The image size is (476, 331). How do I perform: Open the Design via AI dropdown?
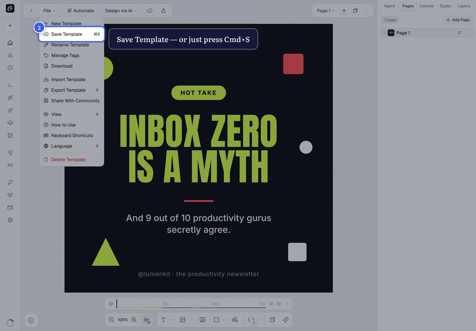pos(121,11)
